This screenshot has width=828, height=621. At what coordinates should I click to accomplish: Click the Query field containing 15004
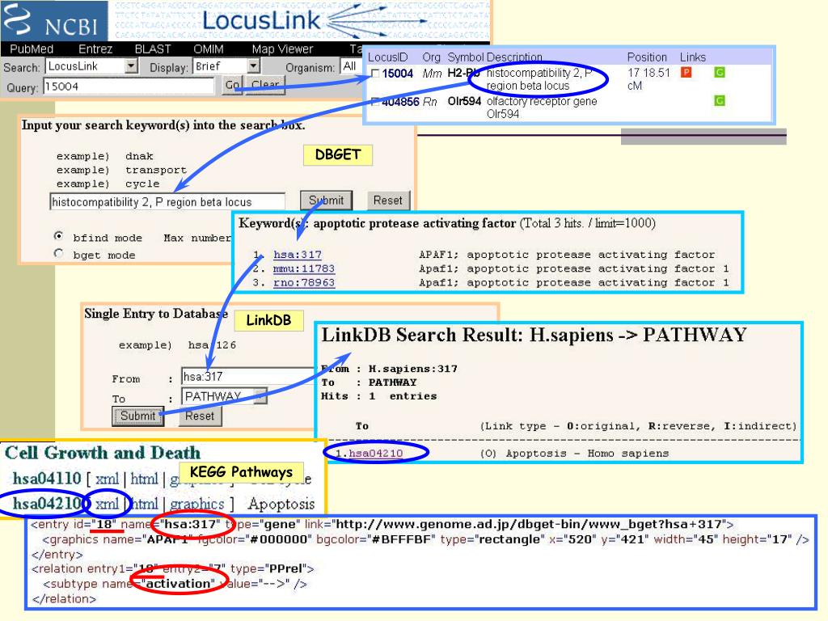click(x=129, y=86)
